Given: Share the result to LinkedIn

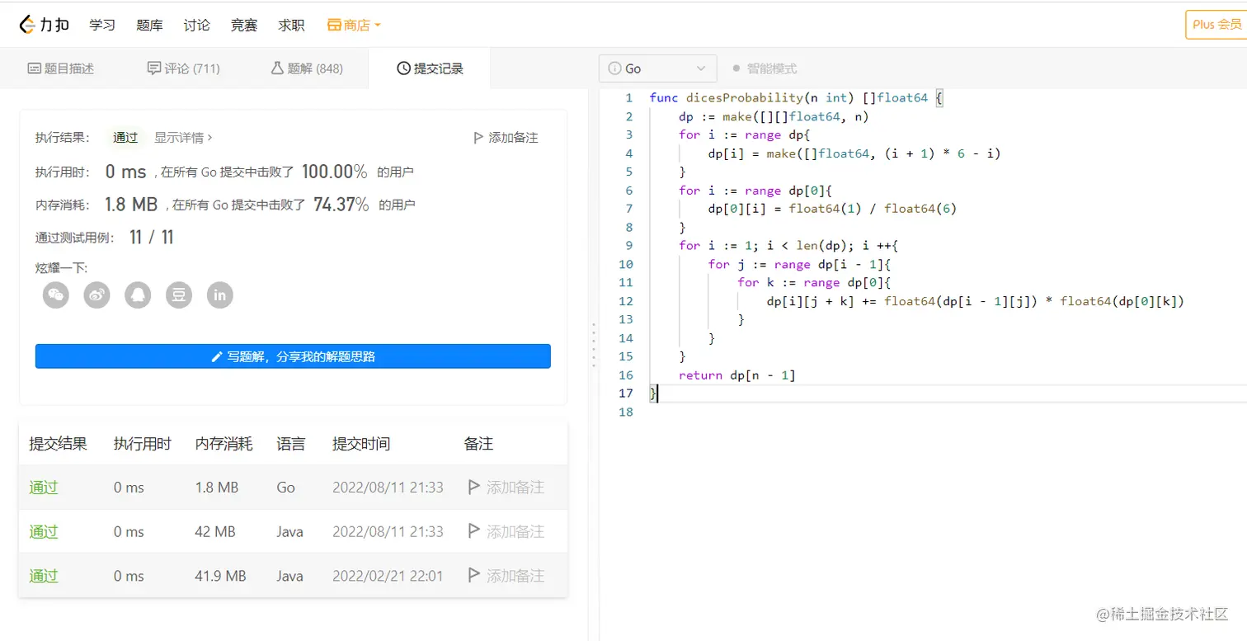Looking at the screenshot, I should click(220, 295).
